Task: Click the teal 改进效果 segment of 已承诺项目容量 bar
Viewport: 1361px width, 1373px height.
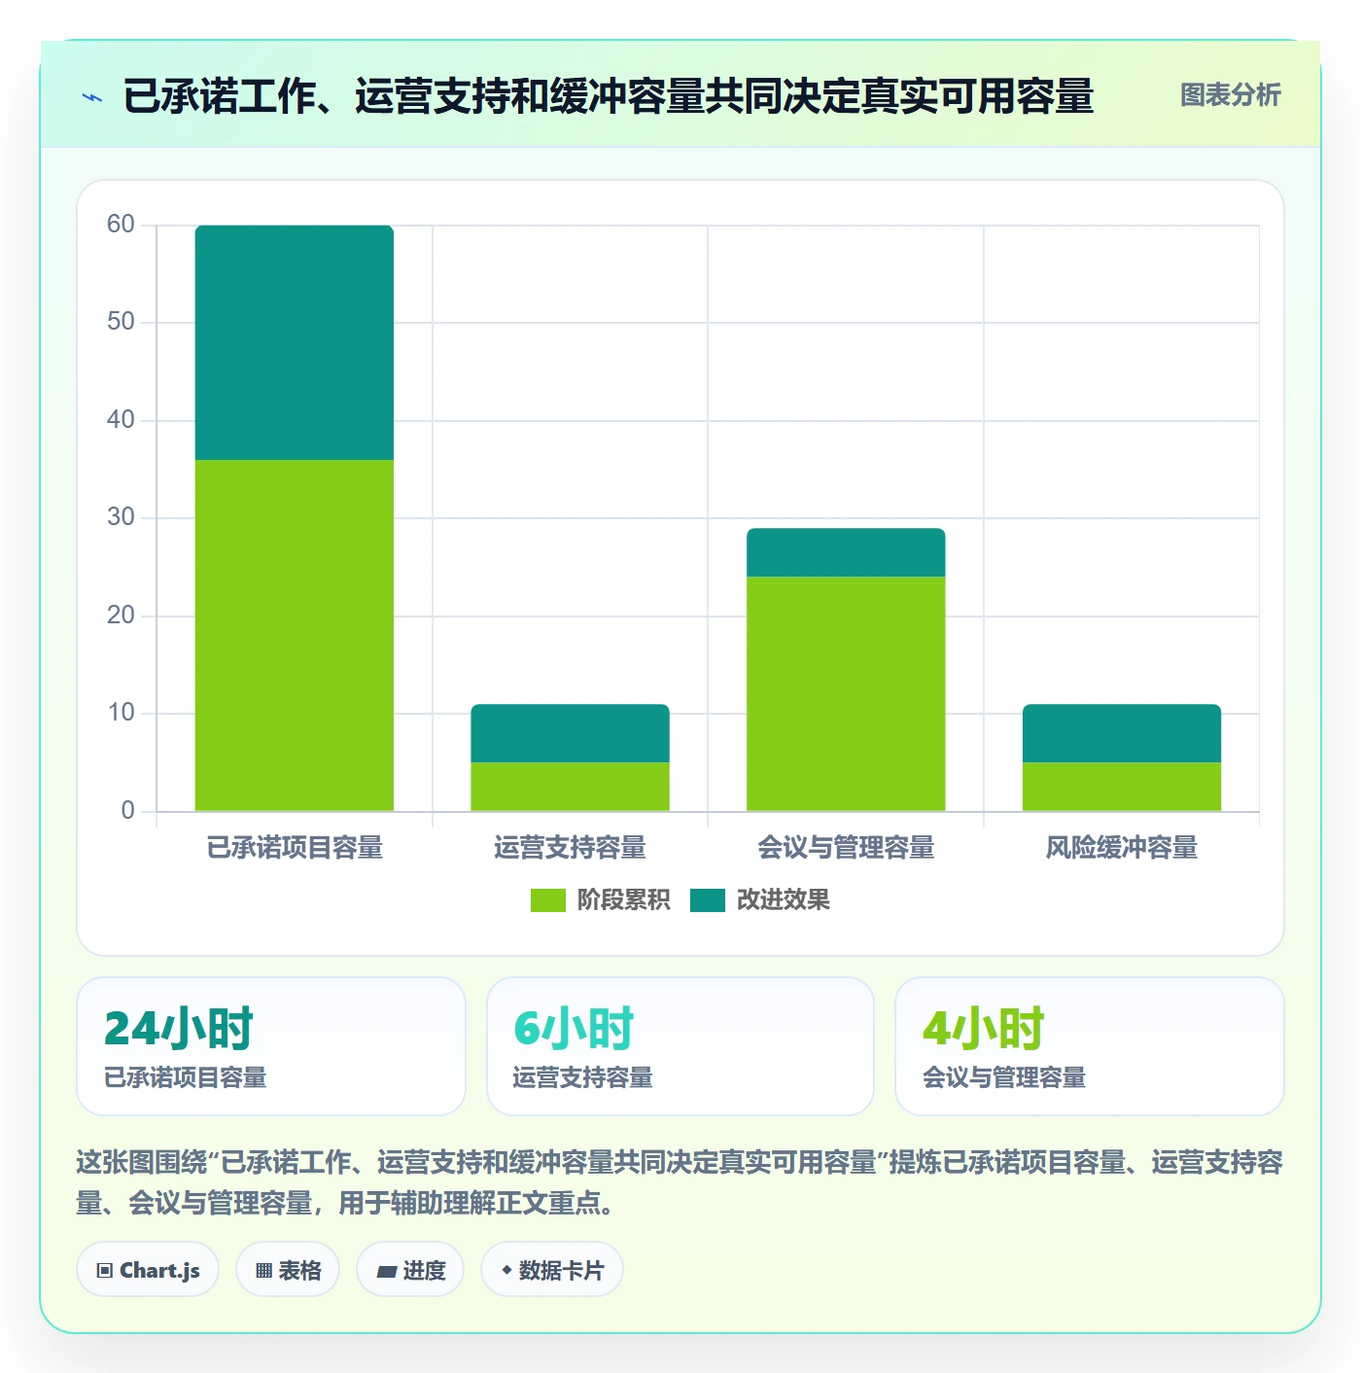Action: tap(295, 342)
